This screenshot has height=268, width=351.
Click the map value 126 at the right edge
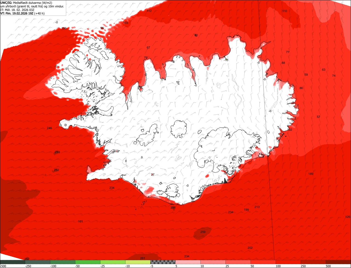348,217
